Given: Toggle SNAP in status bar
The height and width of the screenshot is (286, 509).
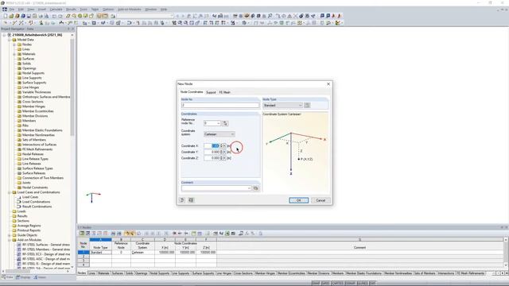Looking at the screenshot, I should point(316,283).
